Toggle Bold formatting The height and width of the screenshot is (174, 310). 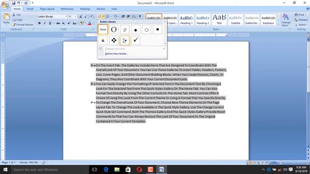pos(39,23)
